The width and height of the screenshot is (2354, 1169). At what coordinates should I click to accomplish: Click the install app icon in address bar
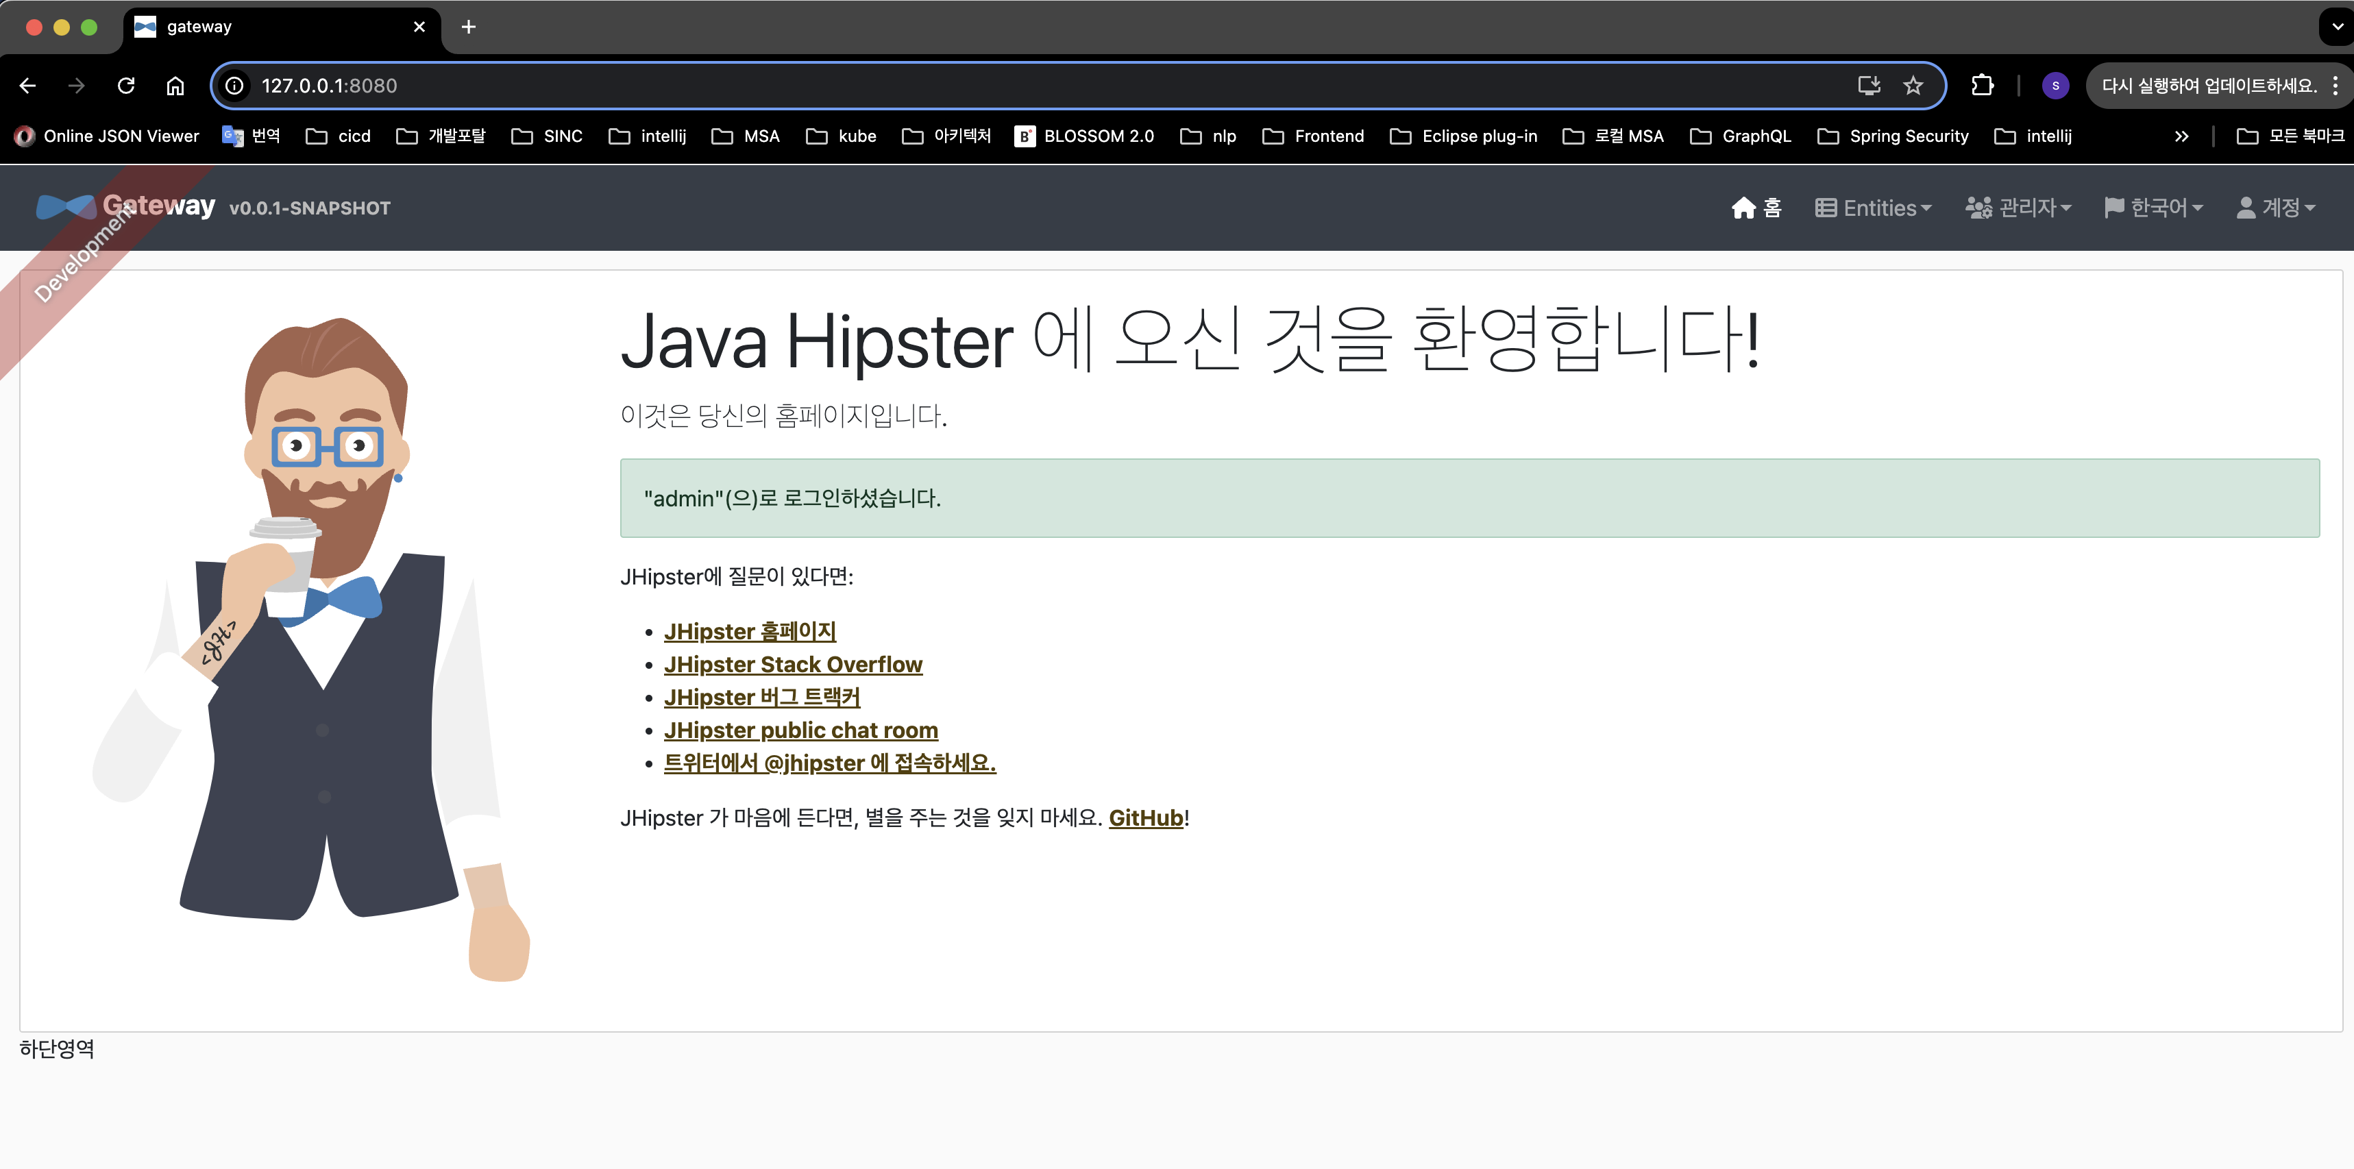tap(1869, 86)
